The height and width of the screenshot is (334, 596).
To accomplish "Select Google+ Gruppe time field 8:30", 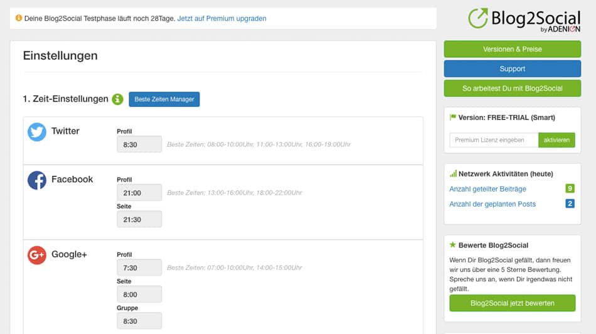I will (139, 321).
